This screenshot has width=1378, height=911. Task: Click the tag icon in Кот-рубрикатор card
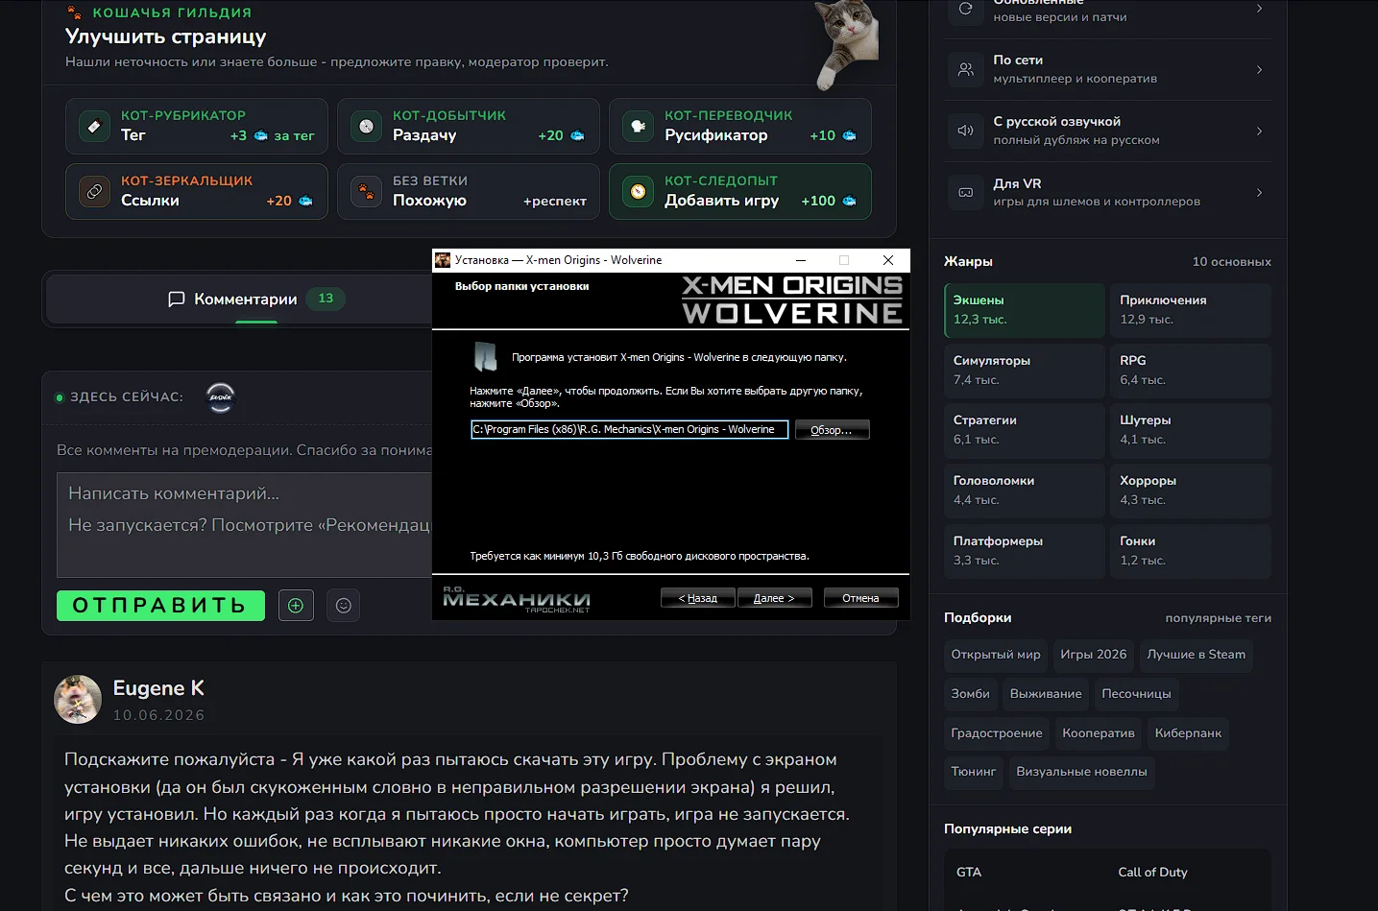point(94,126)
